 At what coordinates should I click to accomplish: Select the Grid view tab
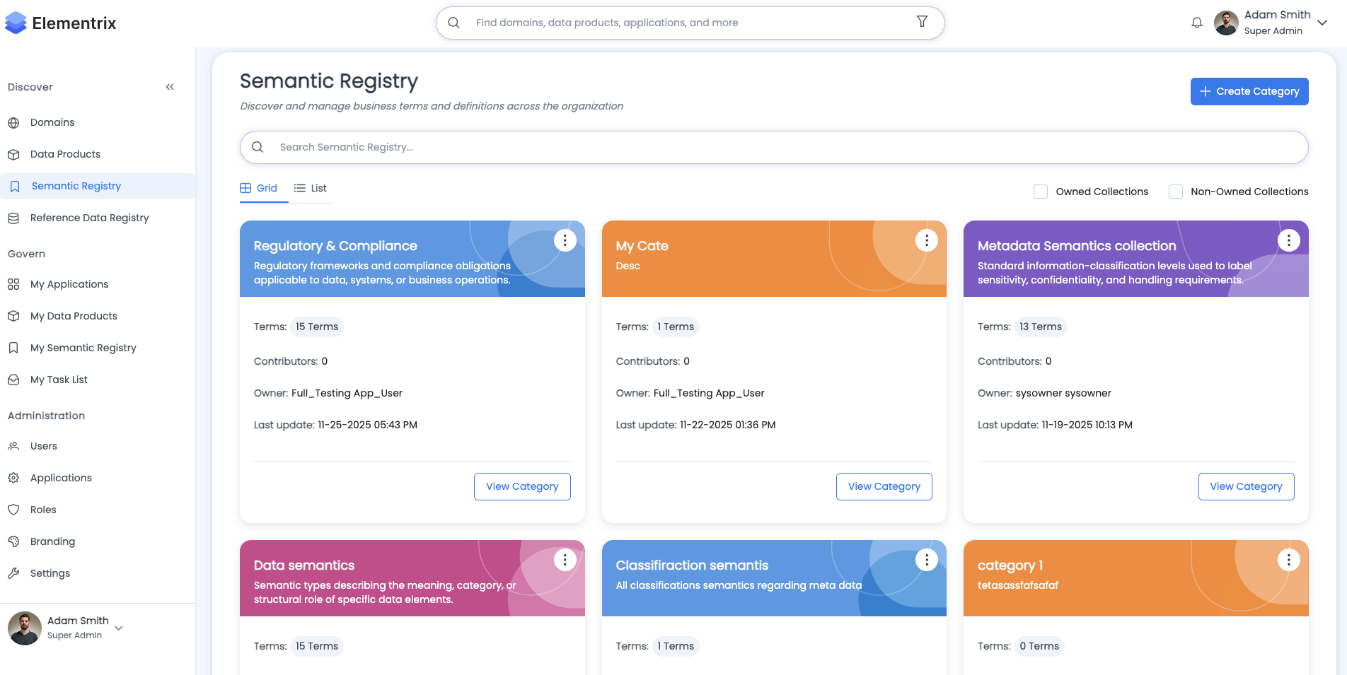coord(259,188)
